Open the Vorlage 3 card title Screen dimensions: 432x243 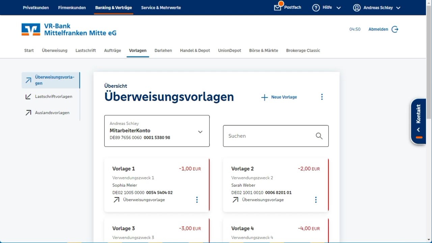[x=124, y=228]
